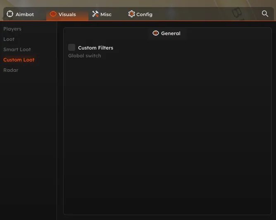Viewport: 276px width, 220px height.
Task: Switch to the Aimbot tab
Action: coord(20,14)
